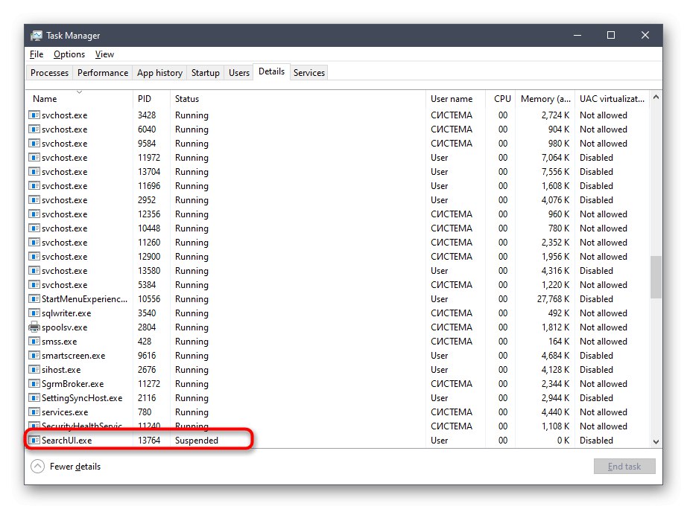This screenshot has height=509, width=687.
Task: Switch to the Users tab
Action: pyautogui.click(x=238, y=73)
